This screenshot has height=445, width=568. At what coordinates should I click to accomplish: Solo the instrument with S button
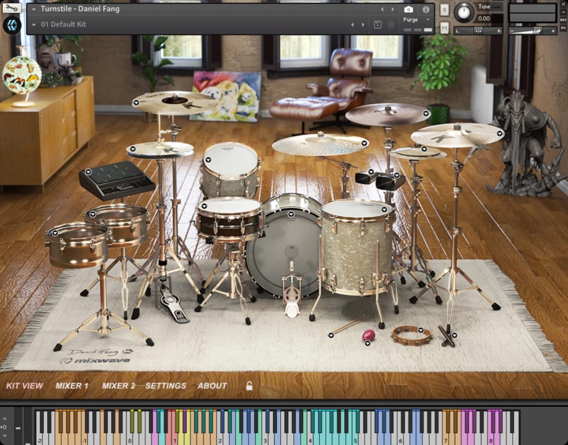444,9
